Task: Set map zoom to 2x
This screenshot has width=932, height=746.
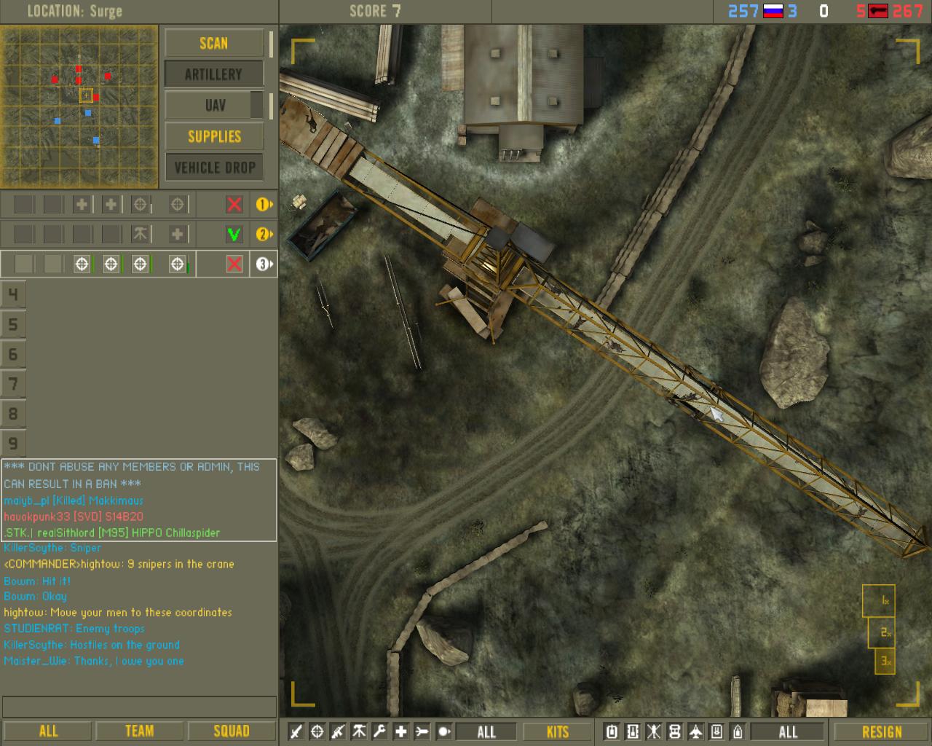Action: (x=882, y=632)
